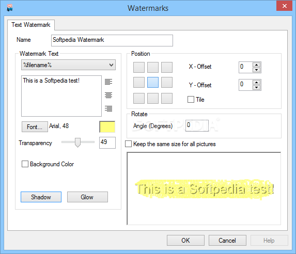The height and width of the screenshot is (254, 296).
Task: Align watermark text to the right
Action: point(108,108)
